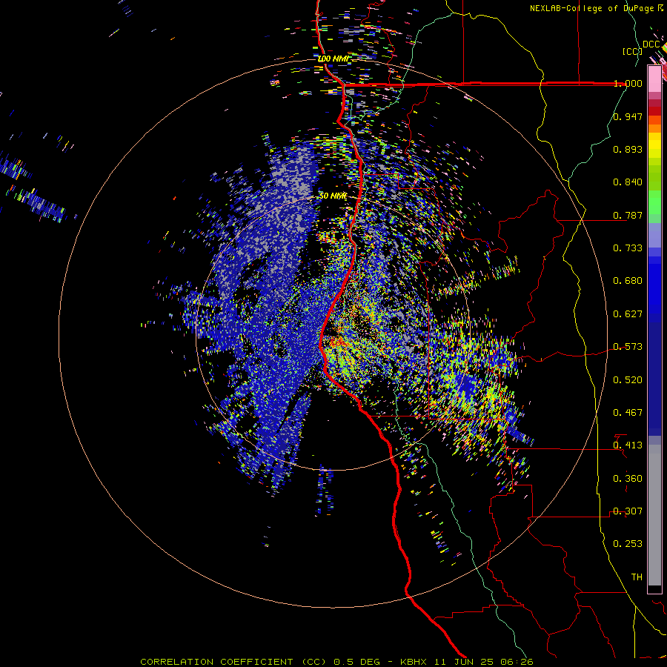667x667 pixels.
Task: Click the 11 JUN 25 06:26 timestamp
Action: pyautogui.click(x=484, y=662)
